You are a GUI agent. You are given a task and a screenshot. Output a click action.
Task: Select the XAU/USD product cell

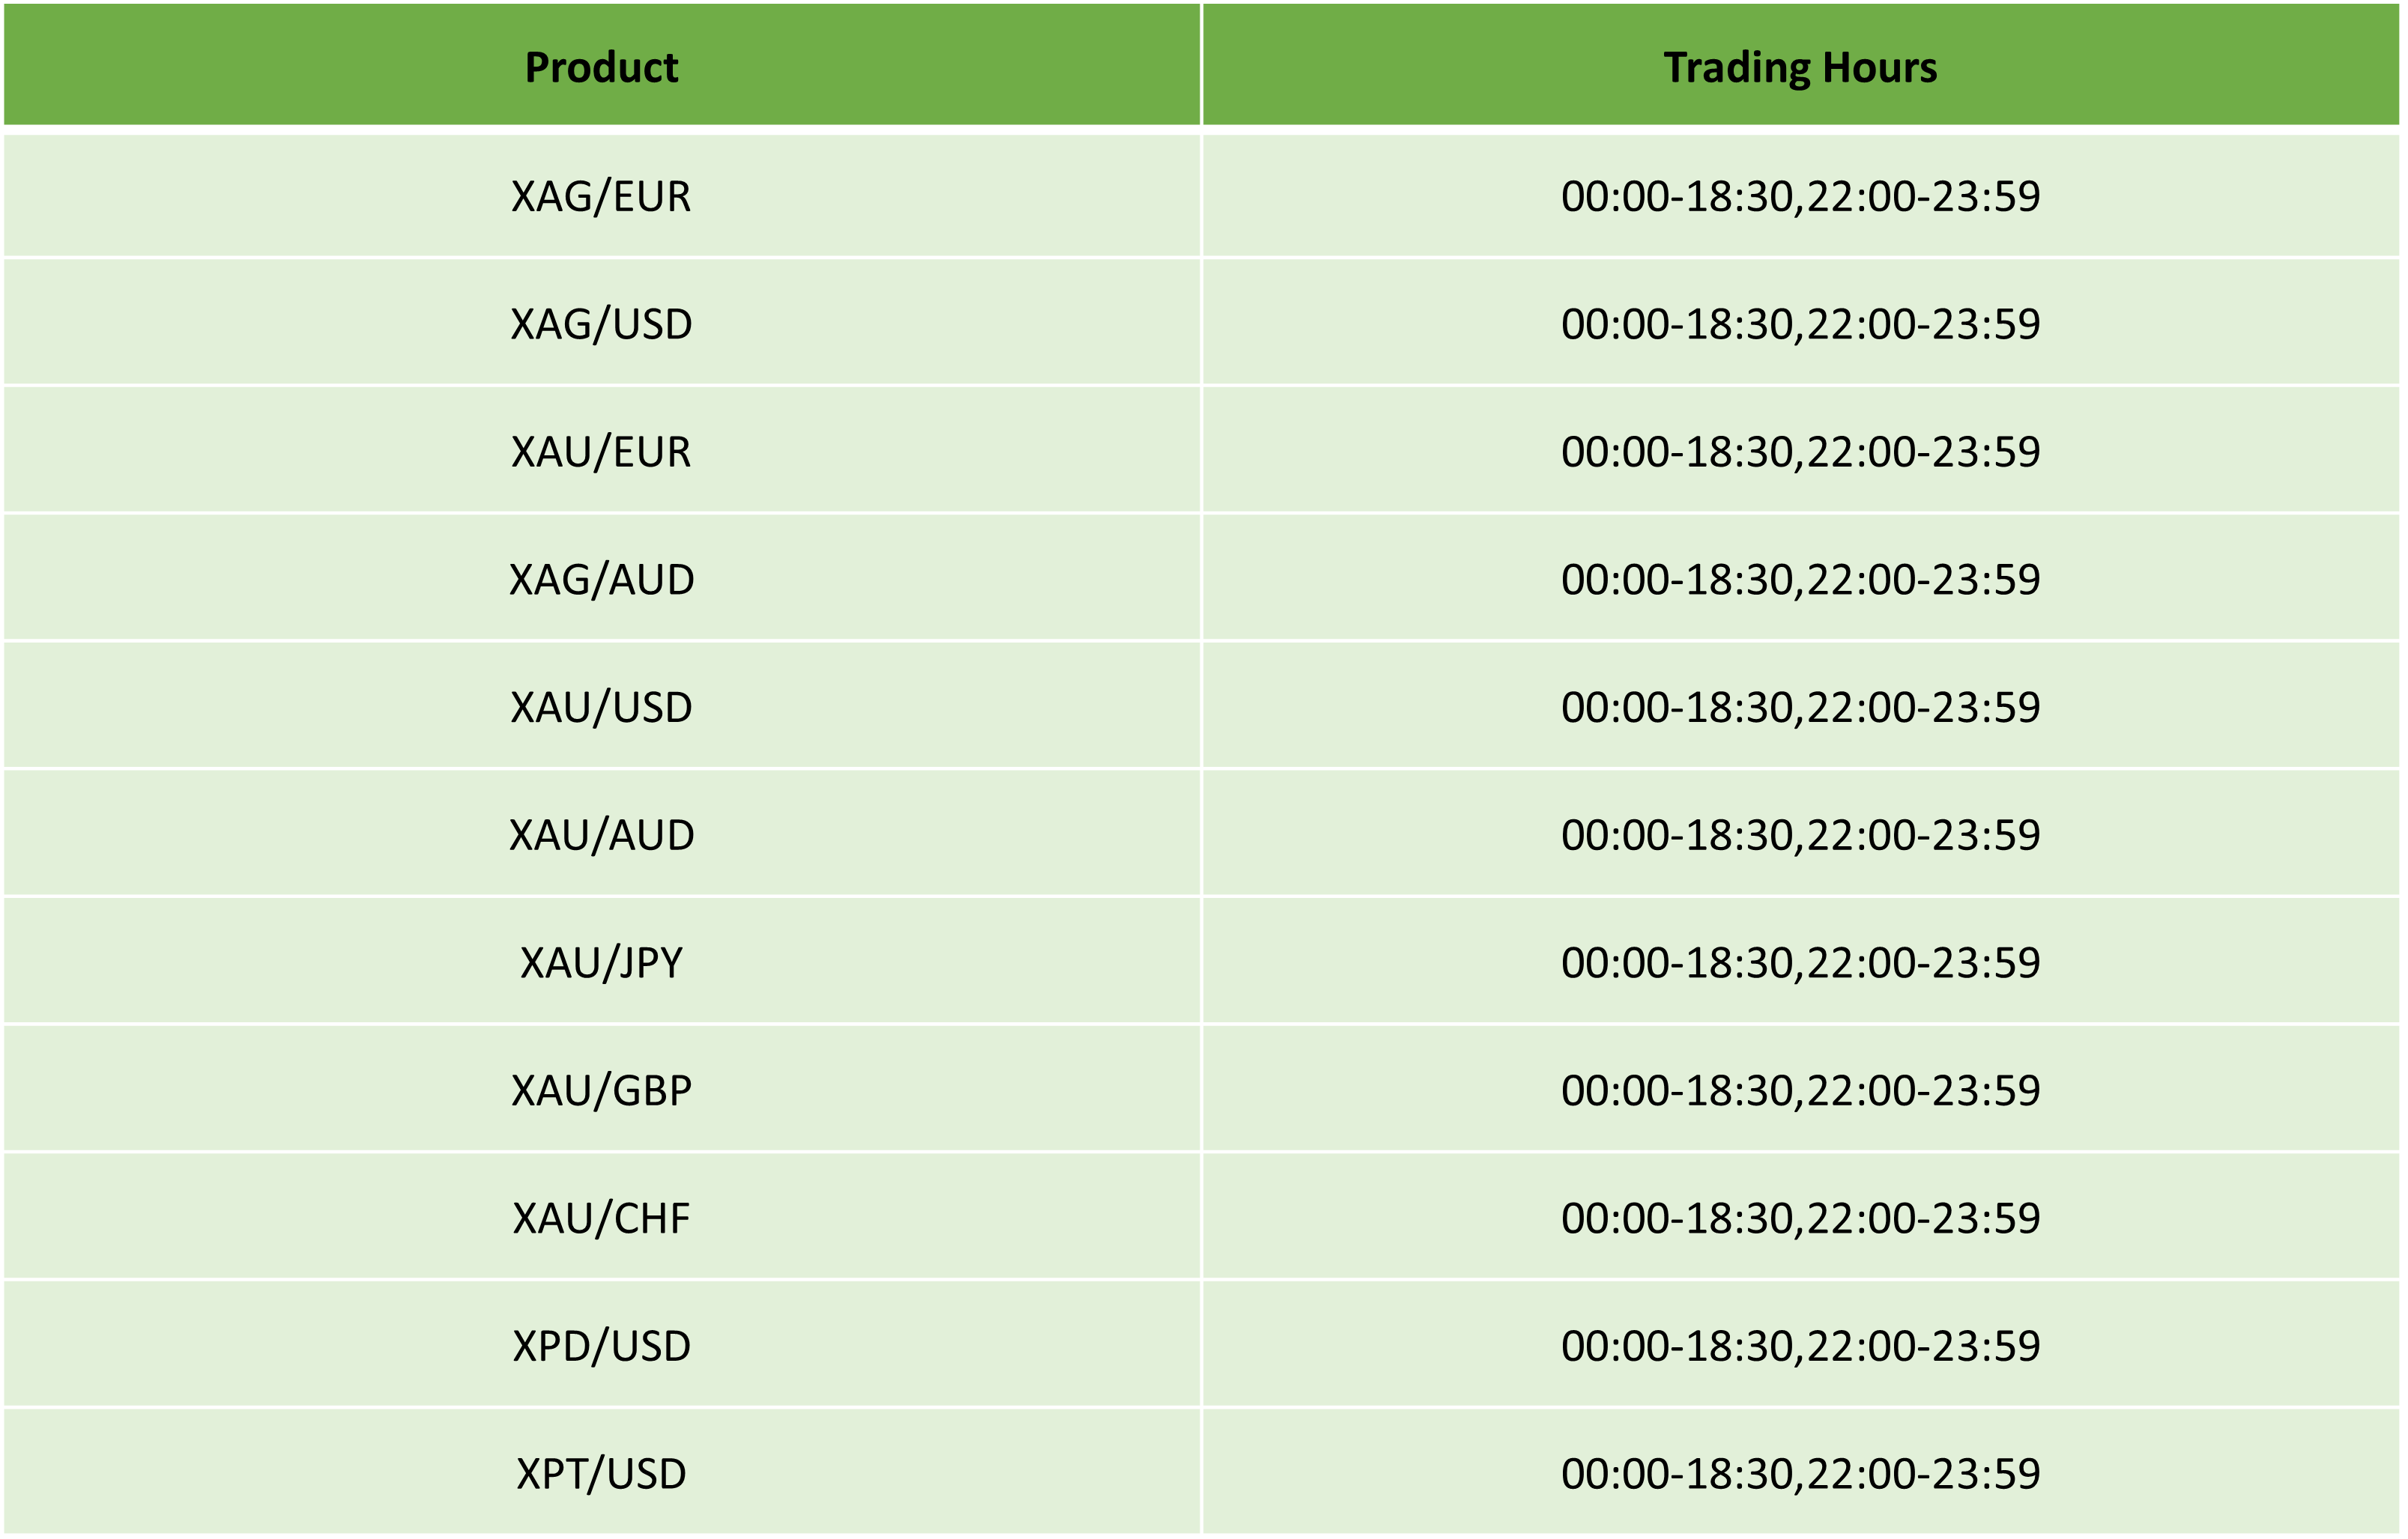[601, 706]
